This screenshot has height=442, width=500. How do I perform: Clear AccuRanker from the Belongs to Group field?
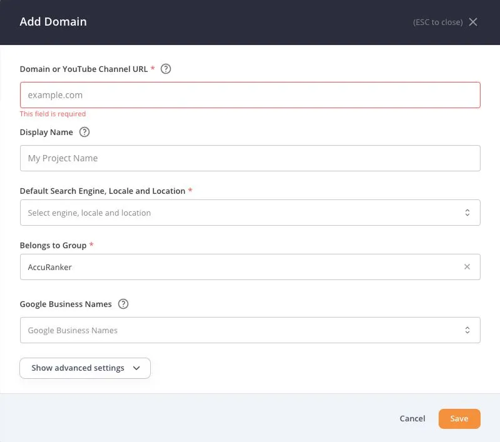[x=467, y=267]
